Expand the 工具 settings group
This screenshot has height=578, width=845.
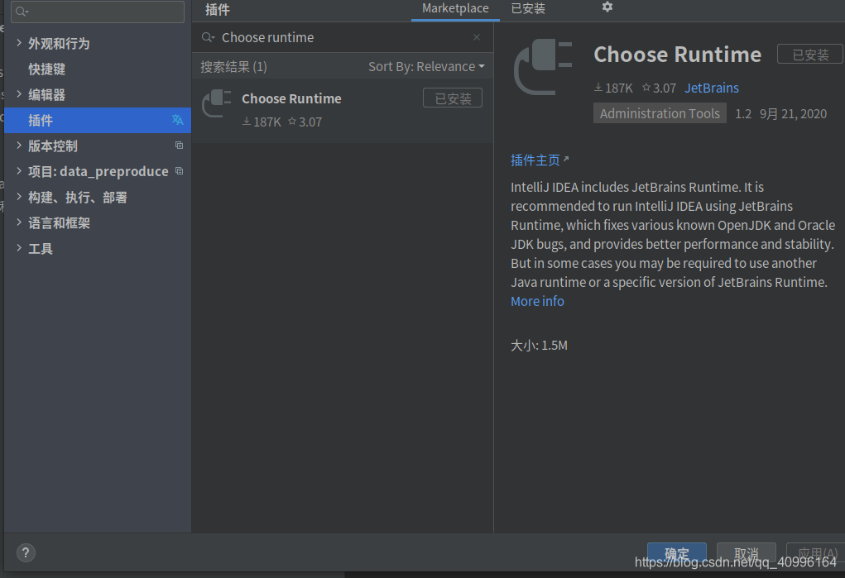pos(19,248)
